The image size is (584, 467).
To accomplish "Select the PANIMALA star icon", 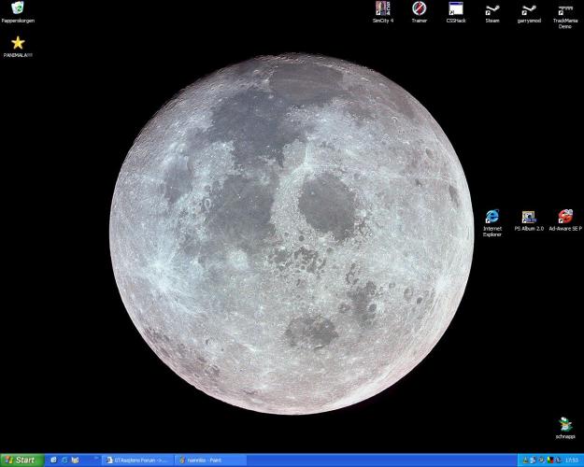I will point(17,43).
